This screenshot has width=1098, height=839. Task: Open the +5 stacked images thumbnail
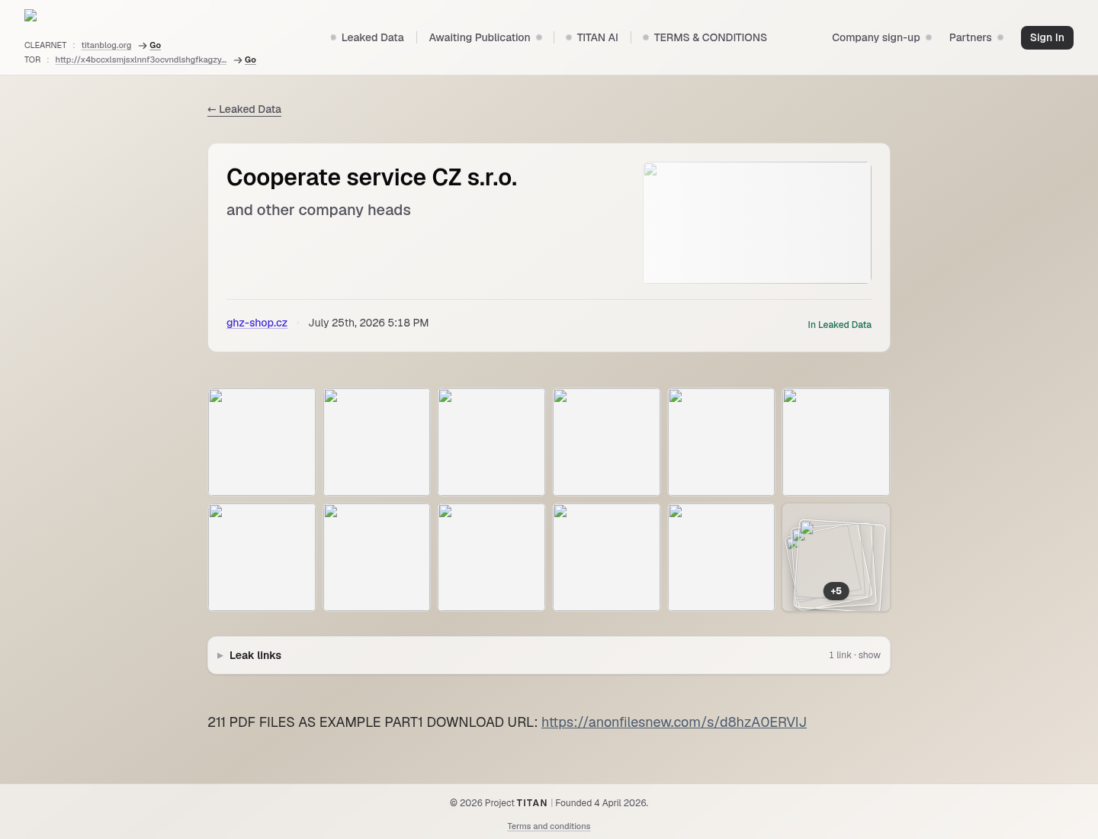pos(836,557)
